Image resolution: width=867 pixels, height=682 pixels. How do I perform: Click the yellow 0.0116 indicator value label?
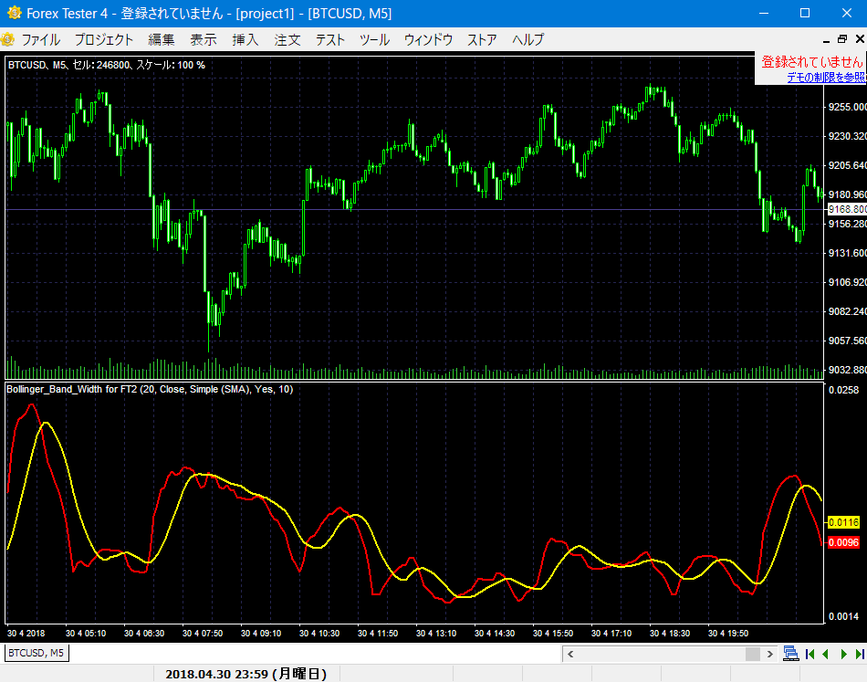[x=844, y=523]
